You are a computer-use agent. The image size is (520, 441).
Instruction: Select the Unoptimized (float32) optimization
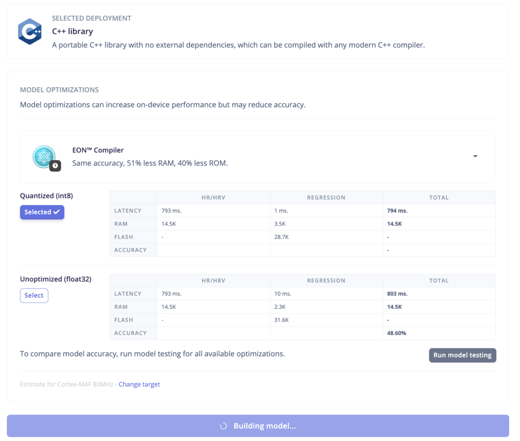[x=34, y=295]
